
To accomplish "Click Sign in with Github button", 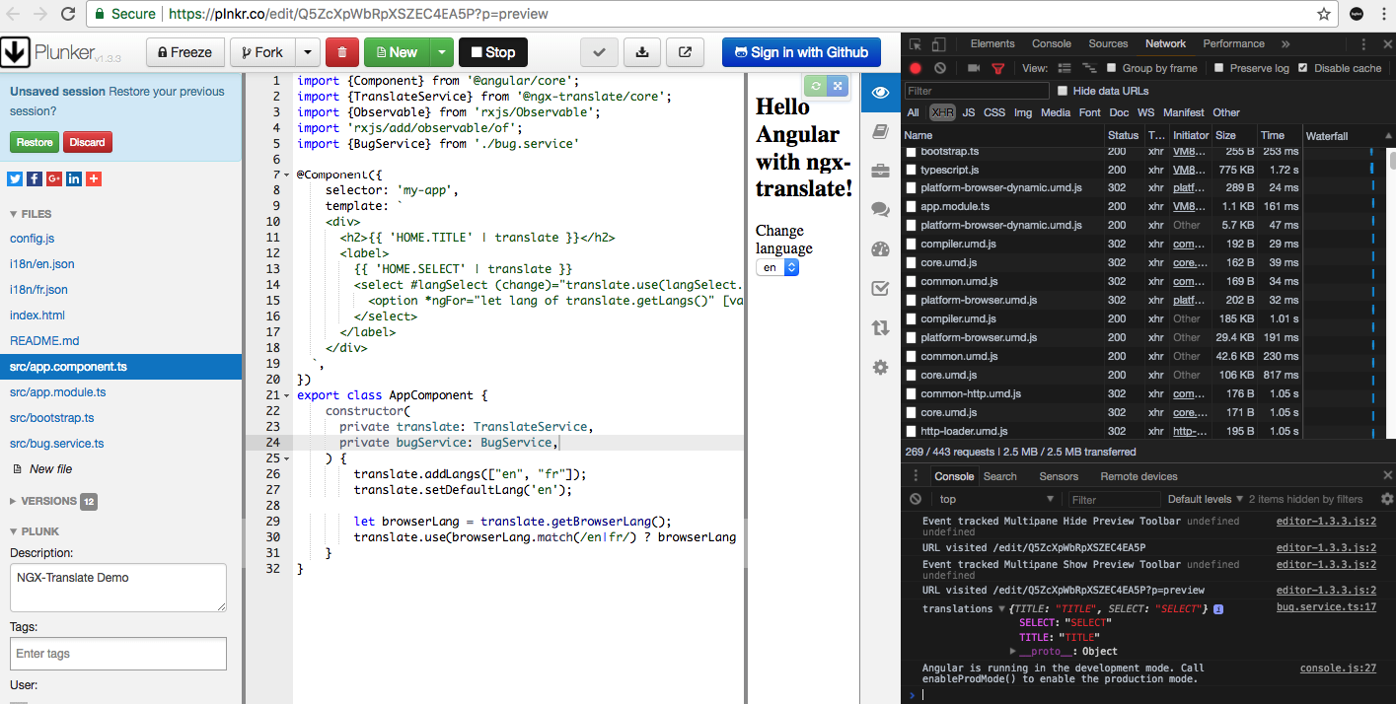I will click(x=801, y=52).
